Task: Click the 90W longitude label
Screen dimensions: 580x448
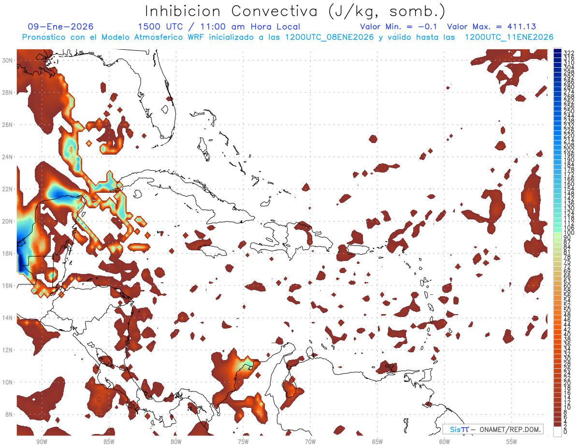Action: [42, 442]
